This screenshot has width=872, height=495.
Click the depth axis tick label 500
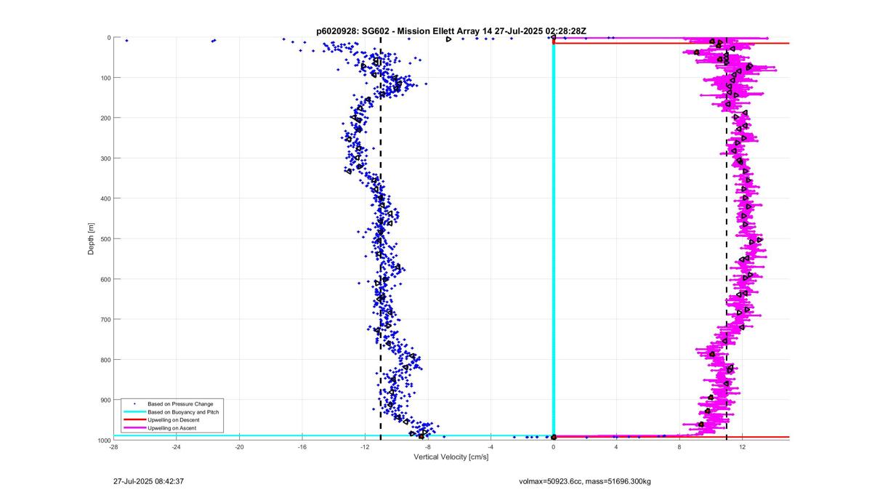click(x=105, y=239)
